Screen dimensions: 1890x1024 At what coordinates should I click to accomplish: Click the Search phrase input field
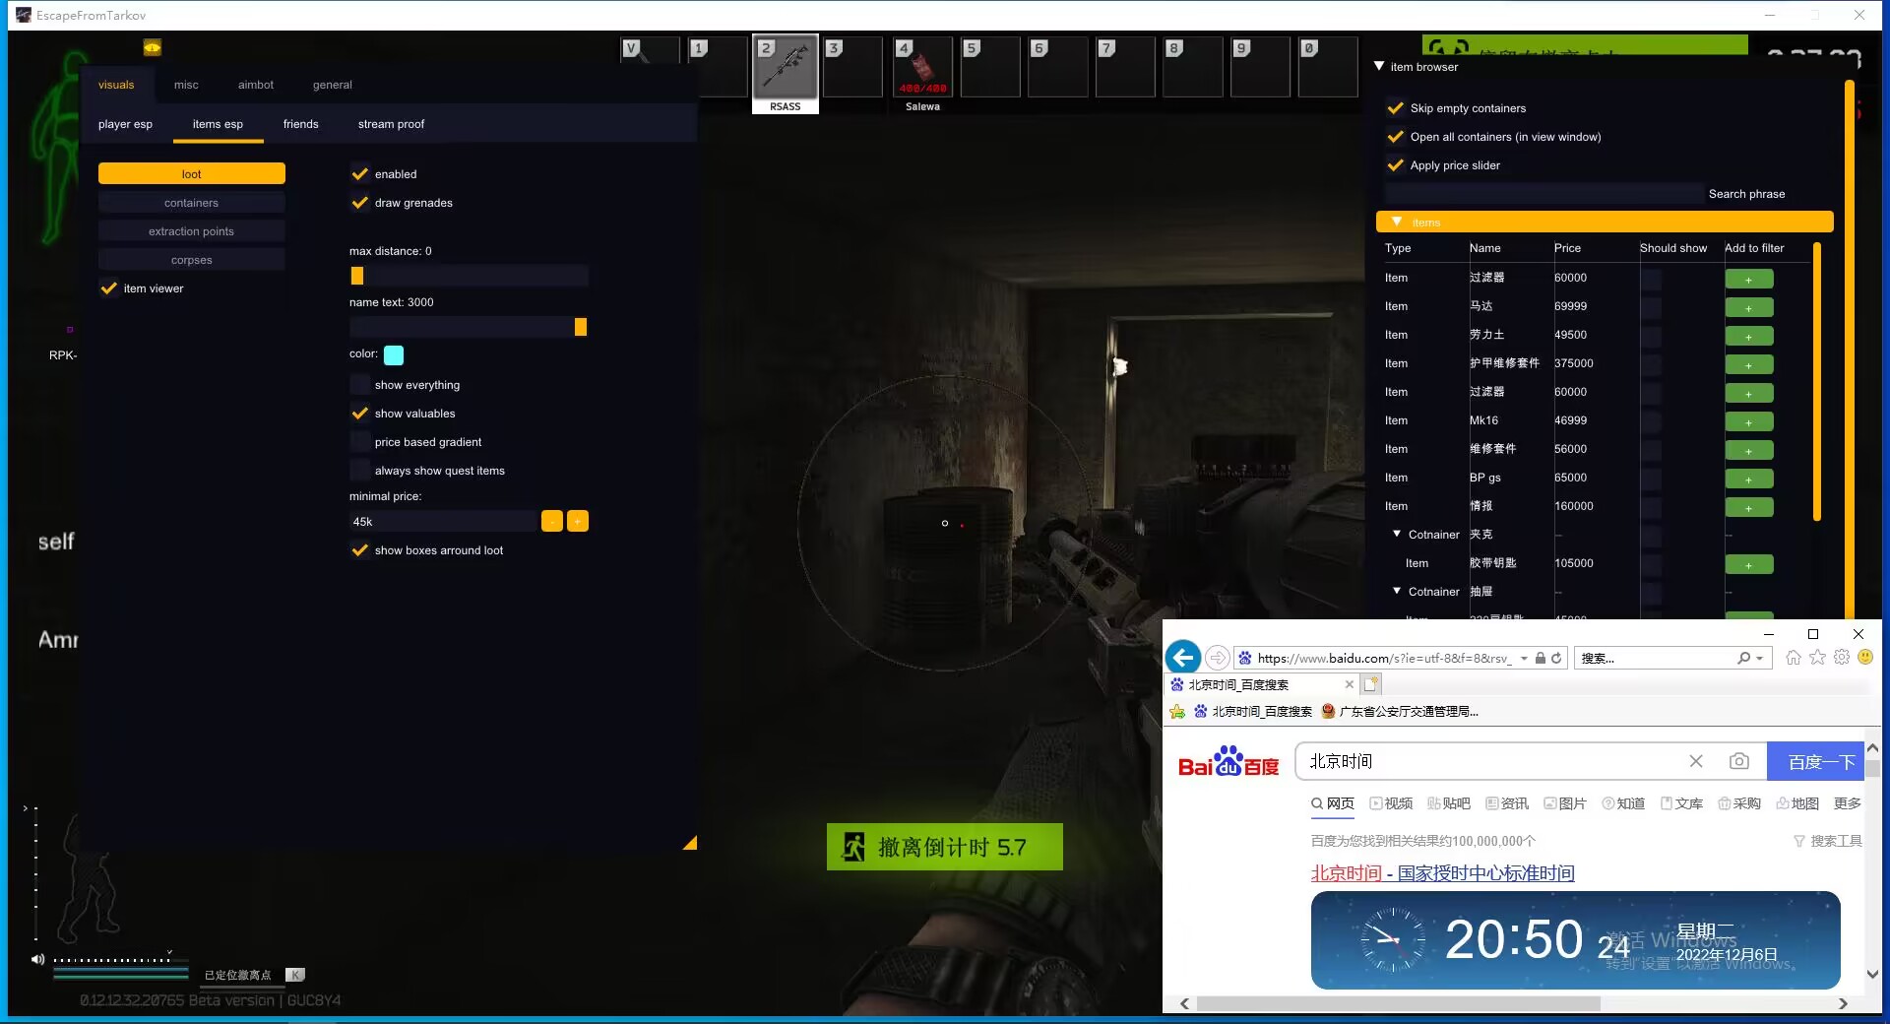pos(1543,194)
